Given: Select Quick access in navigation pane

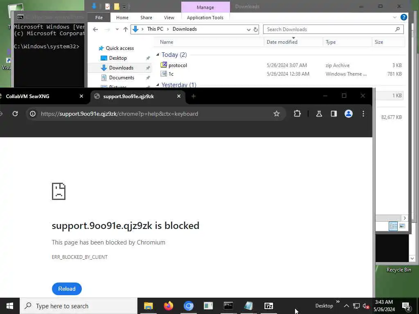Looking at the screenshot, I should [120, 48].
